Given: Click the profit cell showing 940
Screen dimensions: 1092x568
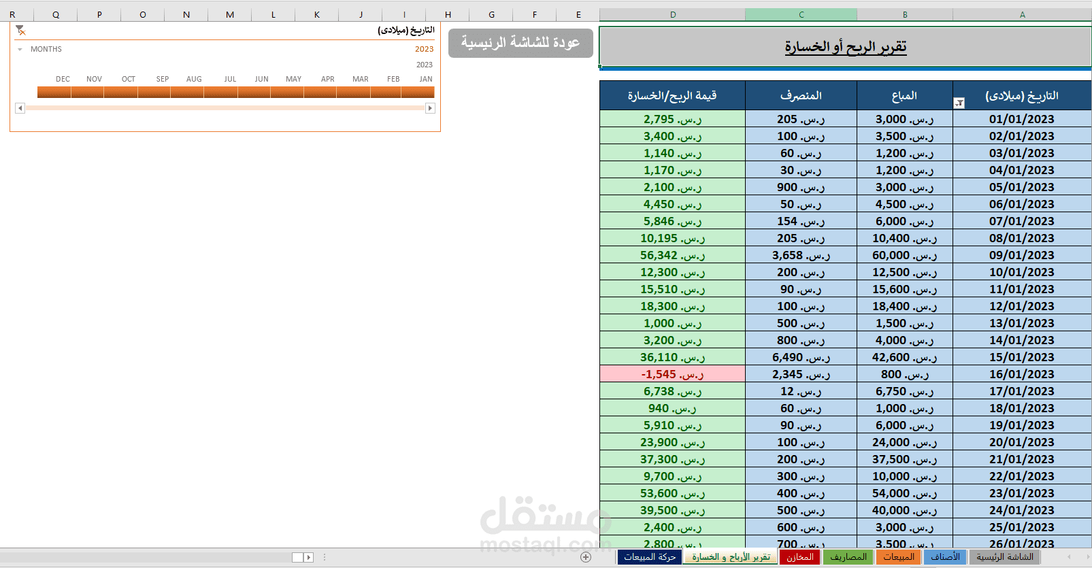Looking at the screenshot, I should (672, 408).
